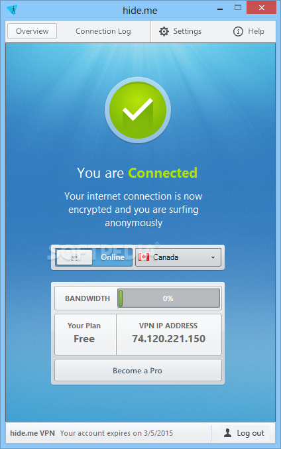Open the Canada server location dropdown
This screenshot has width=281, height=449.
[178, 257]
